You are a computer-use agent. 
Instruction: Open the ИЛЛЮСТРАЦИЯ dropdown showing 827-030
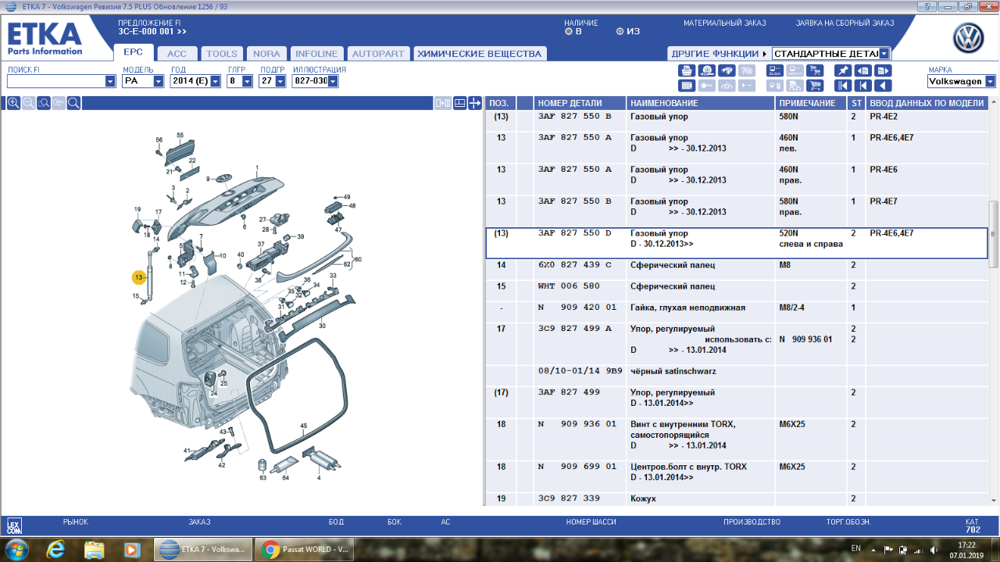[333, 81]
